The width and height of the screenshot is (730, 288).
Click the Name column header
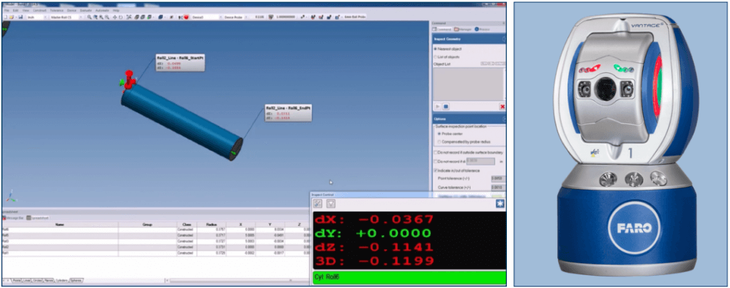point(60,225)
